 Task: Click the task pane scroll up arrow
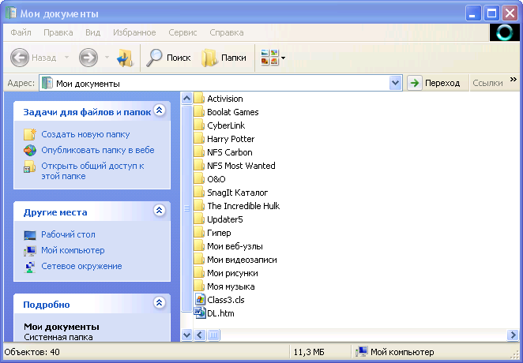point(186,98)
